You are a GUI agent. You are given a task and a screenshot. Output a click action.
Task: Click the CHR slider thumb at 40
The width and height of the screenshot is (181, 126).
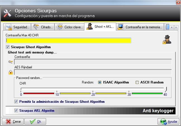pyautogui.click(x=166, y=89)
